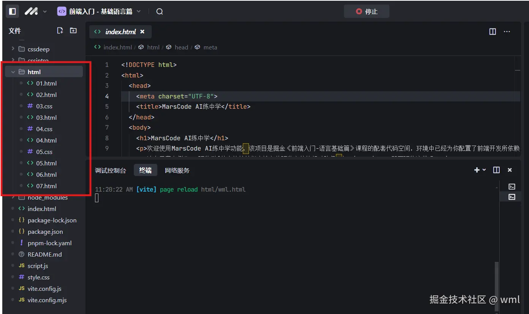Click head in the breadcrumb
The height and width of the screenshot is (314, 529).
[x=181, y=47]
